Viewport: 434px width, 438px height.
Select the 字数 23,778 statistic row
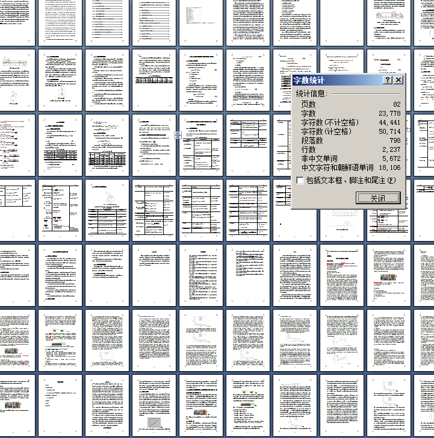click(350, 113)
